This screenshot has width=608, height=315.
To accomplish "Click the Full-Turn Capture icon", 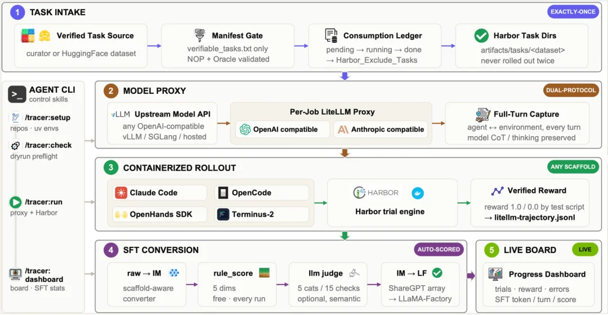I will (x=483, y=115).
